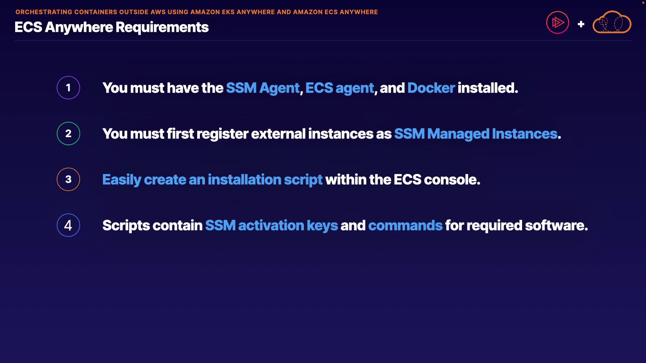Click the orange cloud logo
The height and width of the screenshot is (363, 646).
click(612, 23)
